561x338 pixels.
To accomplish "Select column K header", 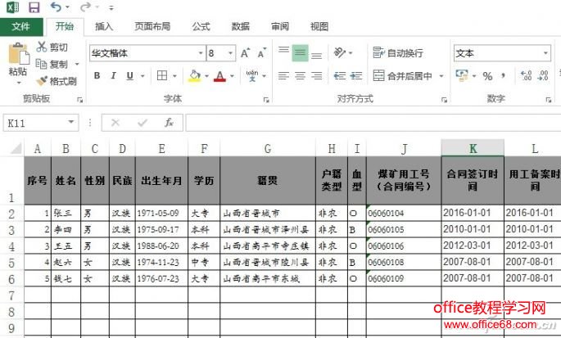I will point(473,148).
